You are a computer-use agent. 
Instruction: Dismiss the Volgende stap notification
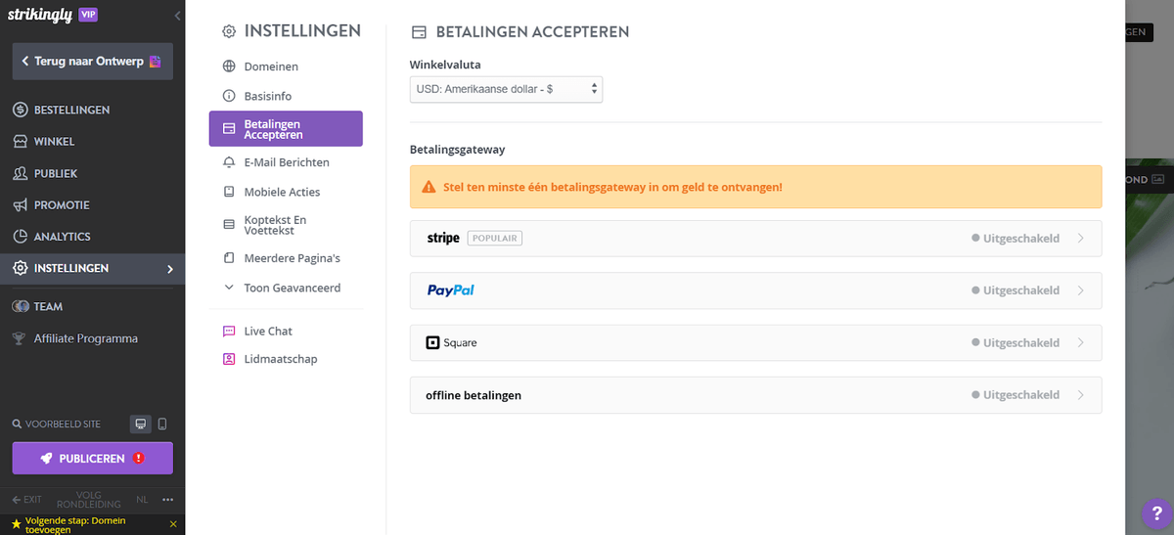[x=173, y=524]
